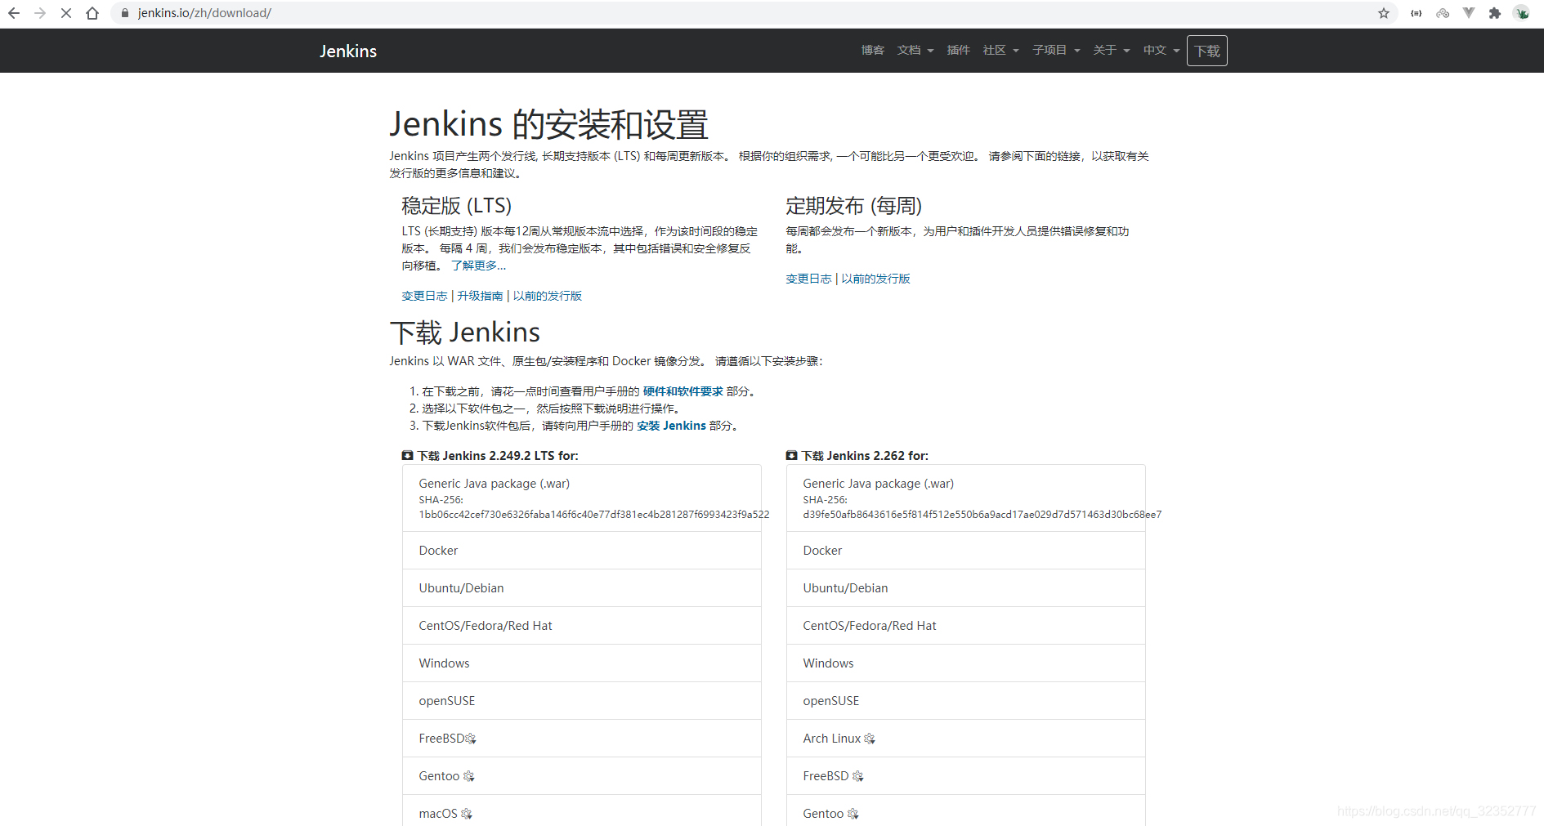
Task: Click the browser back arrow
Action: tap(14, 13)
